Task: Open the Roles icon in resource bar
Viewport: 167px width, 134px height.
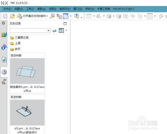Action: [4, 82]
